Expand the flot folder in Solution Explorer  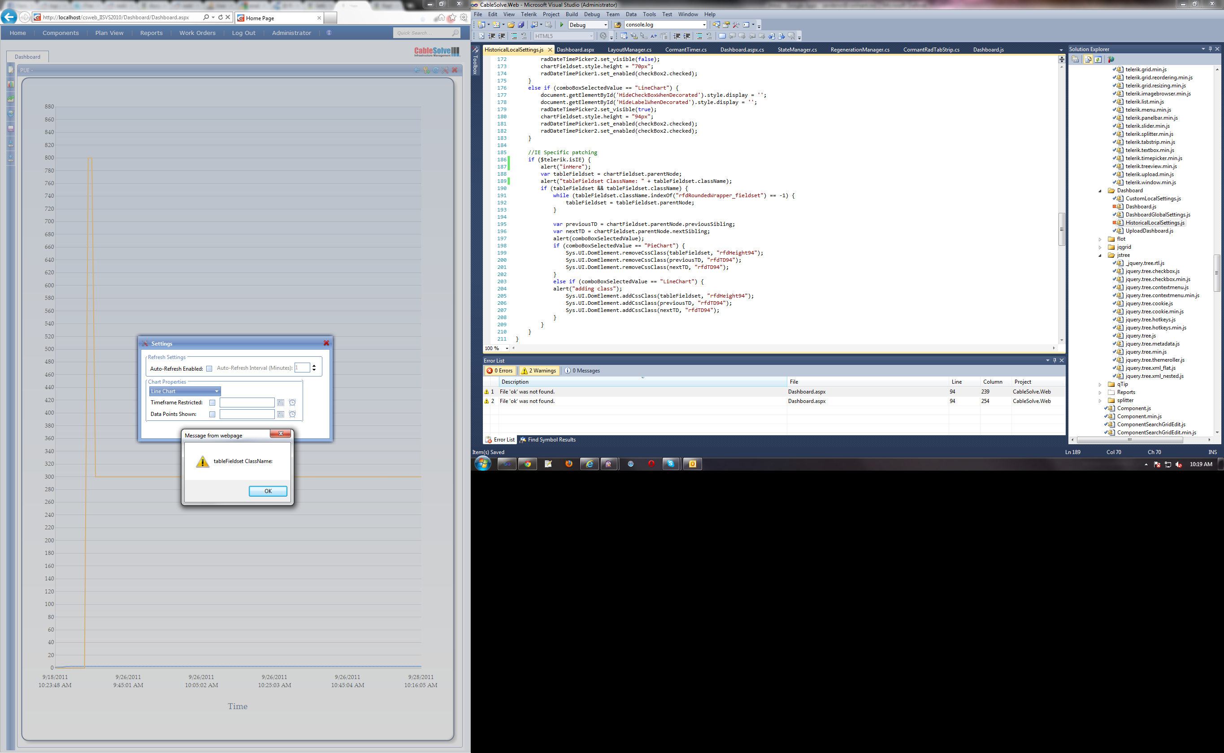coord(1100,239)
